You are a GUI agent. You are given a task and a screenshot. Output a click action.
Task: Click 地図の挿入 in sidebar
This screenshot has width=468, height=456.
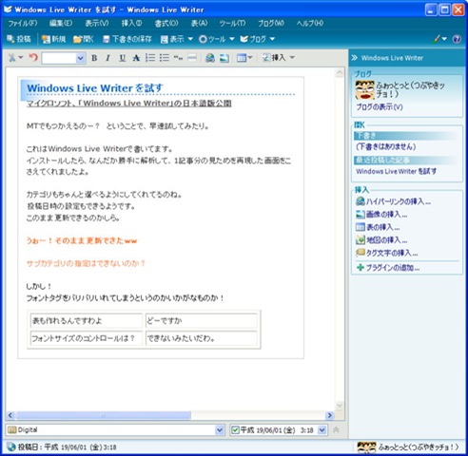click(x=381, y=240)
